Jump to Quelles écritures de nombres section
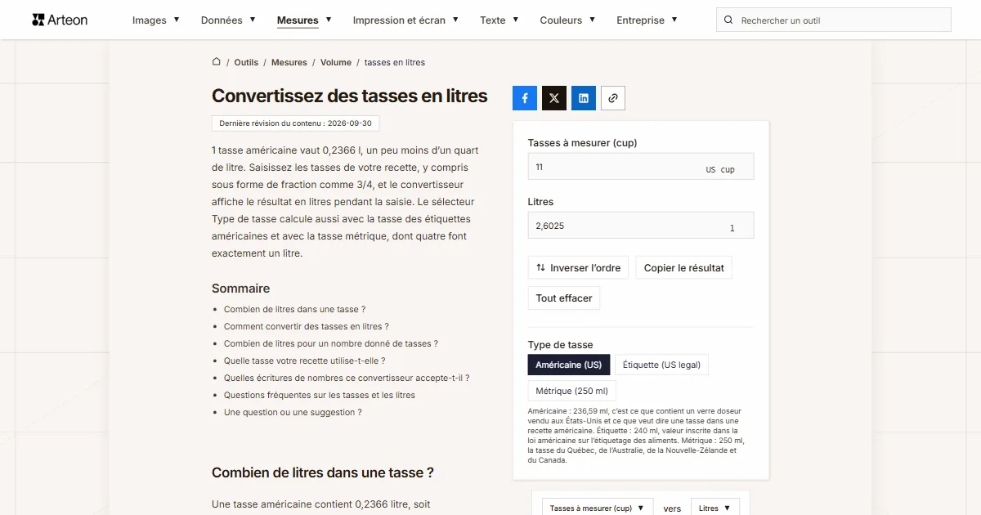 tap(347, 378)
